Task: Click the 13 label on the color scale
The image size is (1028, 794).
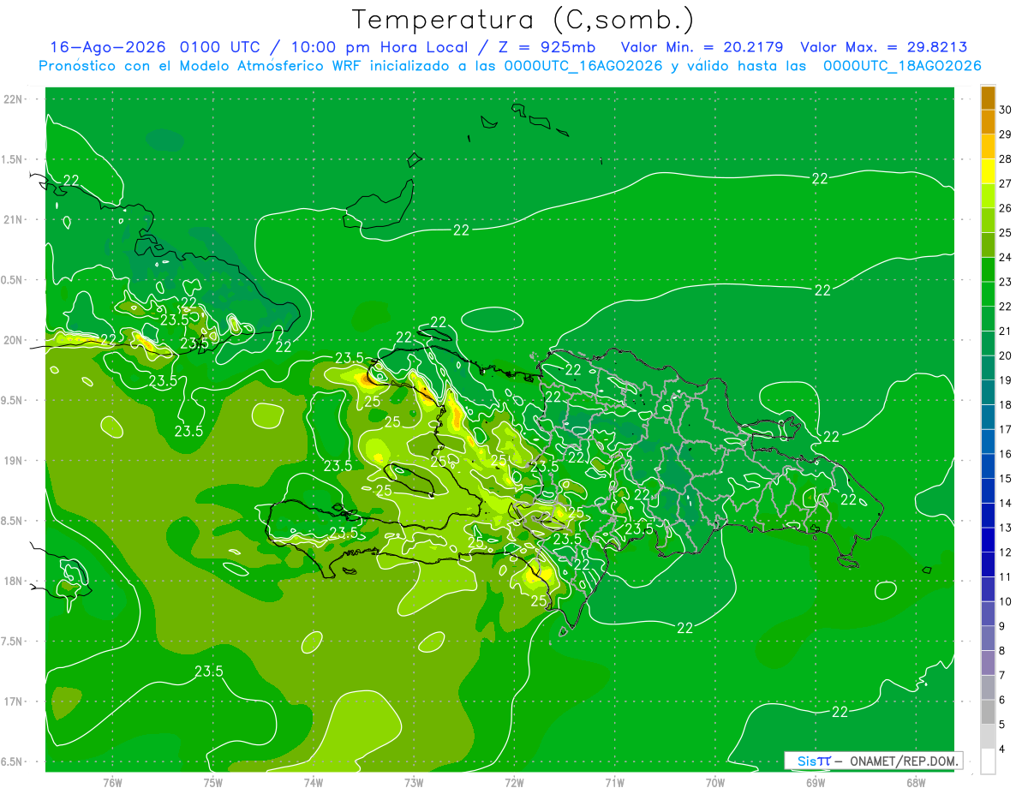Action: pos(1006,528)
